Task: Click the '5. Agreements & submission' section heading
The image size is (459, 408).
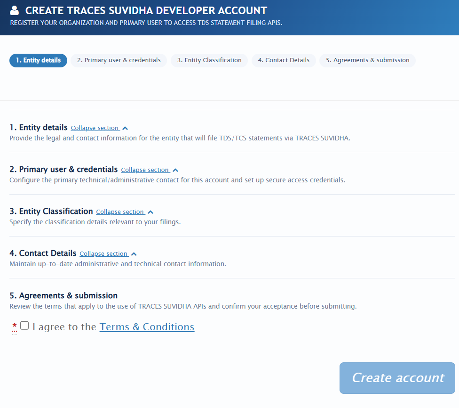Action: click(x=63, y=295)
